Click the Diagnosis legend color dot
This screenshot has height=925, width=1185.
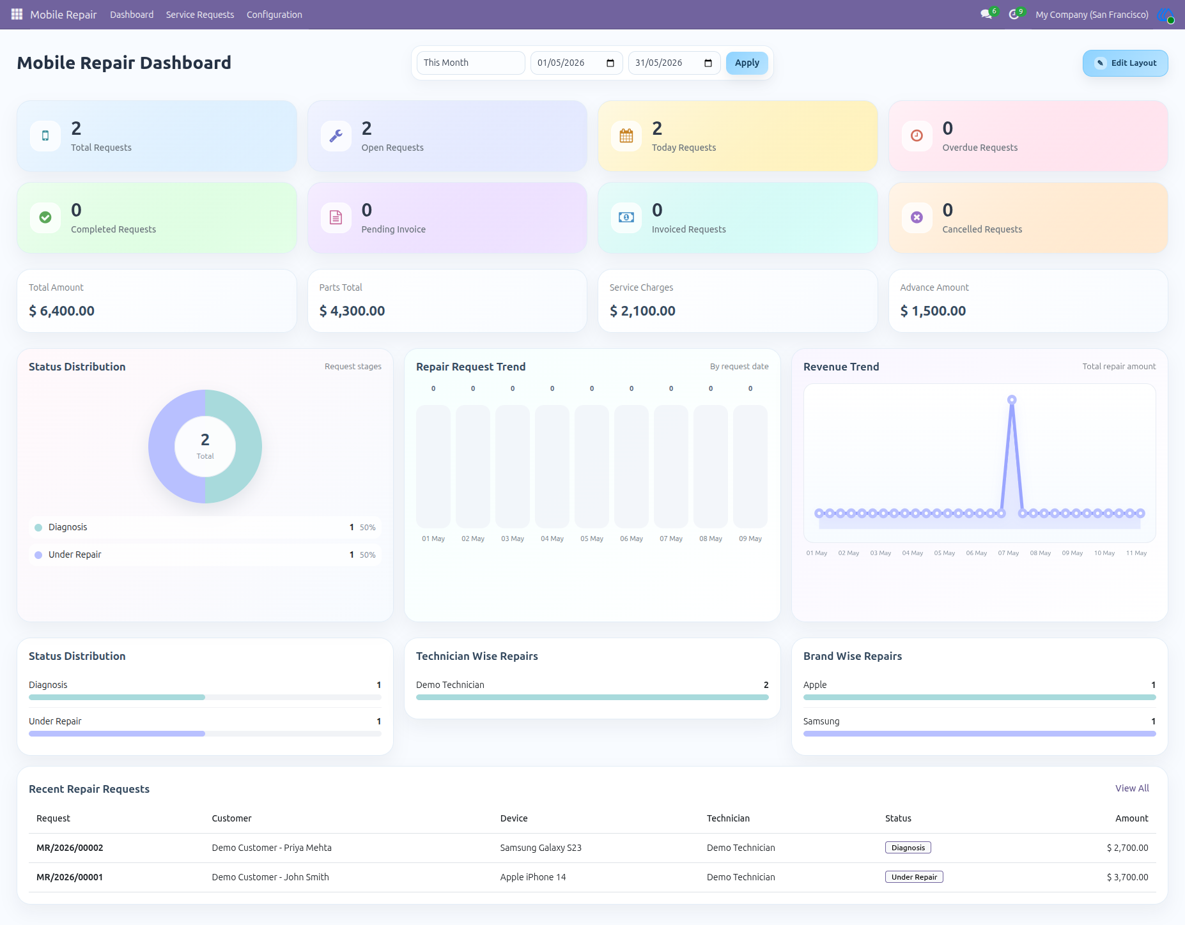coord(38,528)
